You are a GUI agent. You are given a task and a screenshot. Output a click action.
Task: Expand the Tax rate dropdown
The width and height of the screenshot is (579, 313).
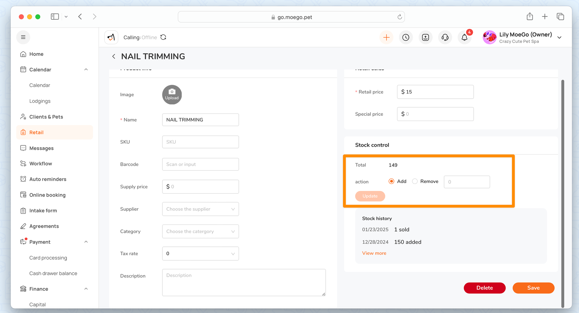[x=200, y=253]
